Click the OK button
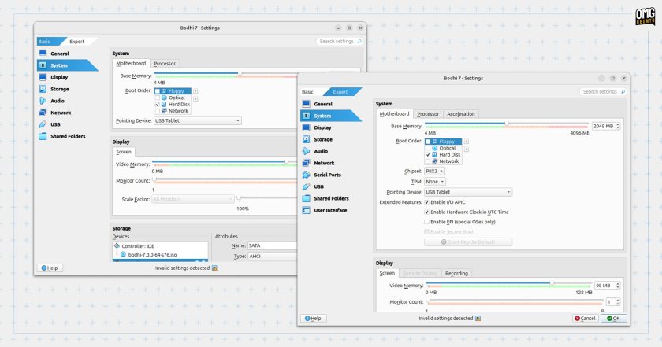Screen dimensions: 662x347 pyautogui.click(x=613, y=319)
